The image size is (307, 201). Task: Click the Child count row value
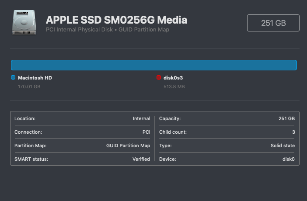click(293, 132)
